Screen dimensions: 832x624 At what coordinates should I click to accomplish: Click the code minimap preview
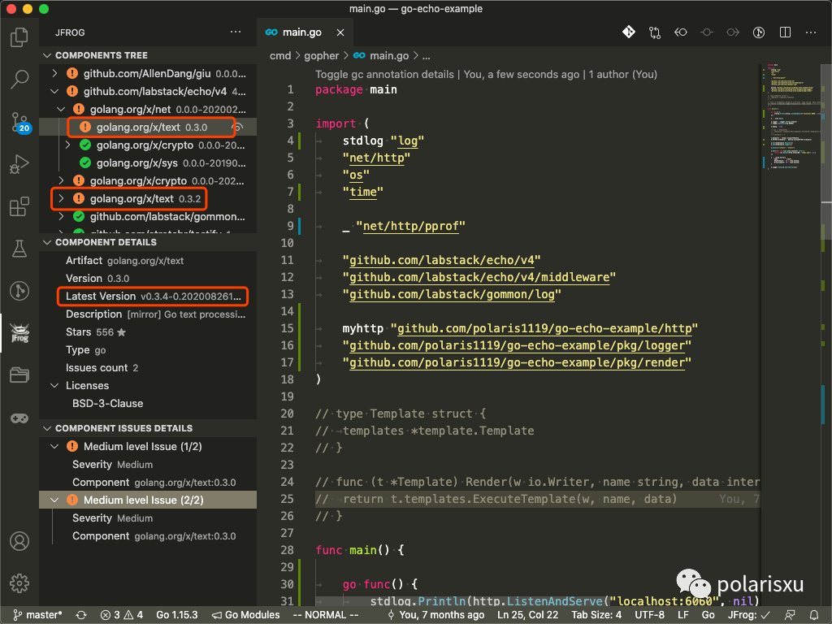point(791,117)
